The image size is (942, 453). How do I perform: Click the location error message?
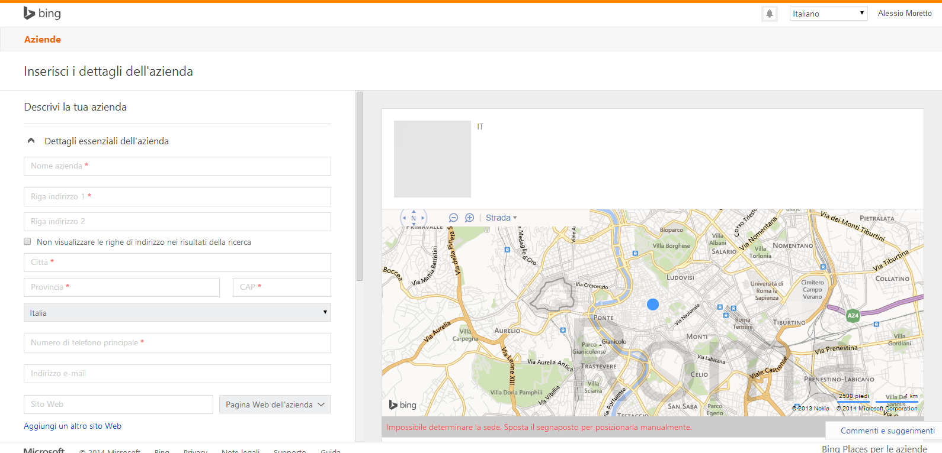click(x=539, y=427)
